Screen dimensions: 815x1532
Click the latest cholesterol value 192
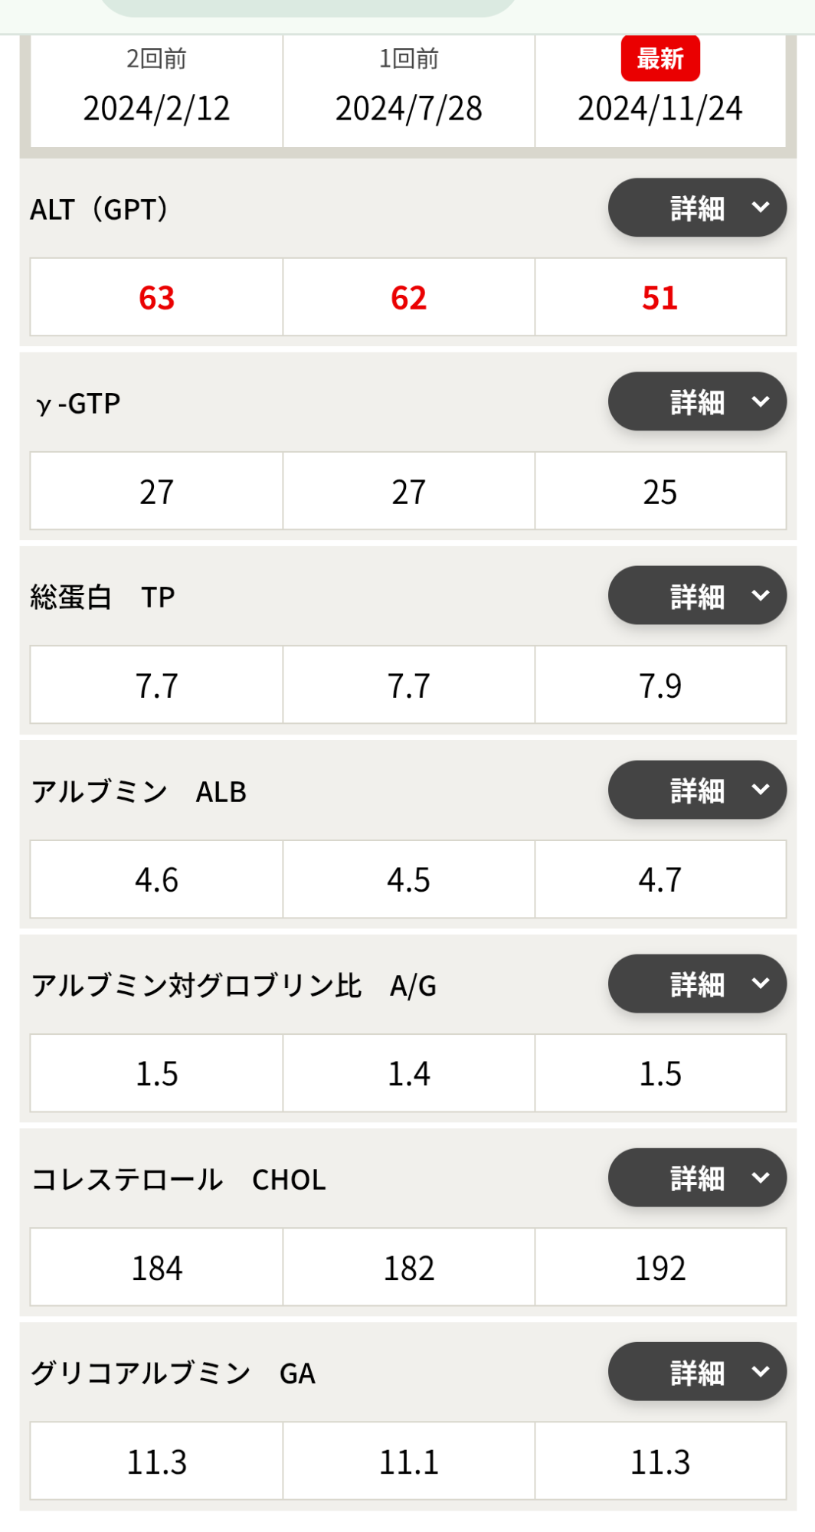point(660,1268)
